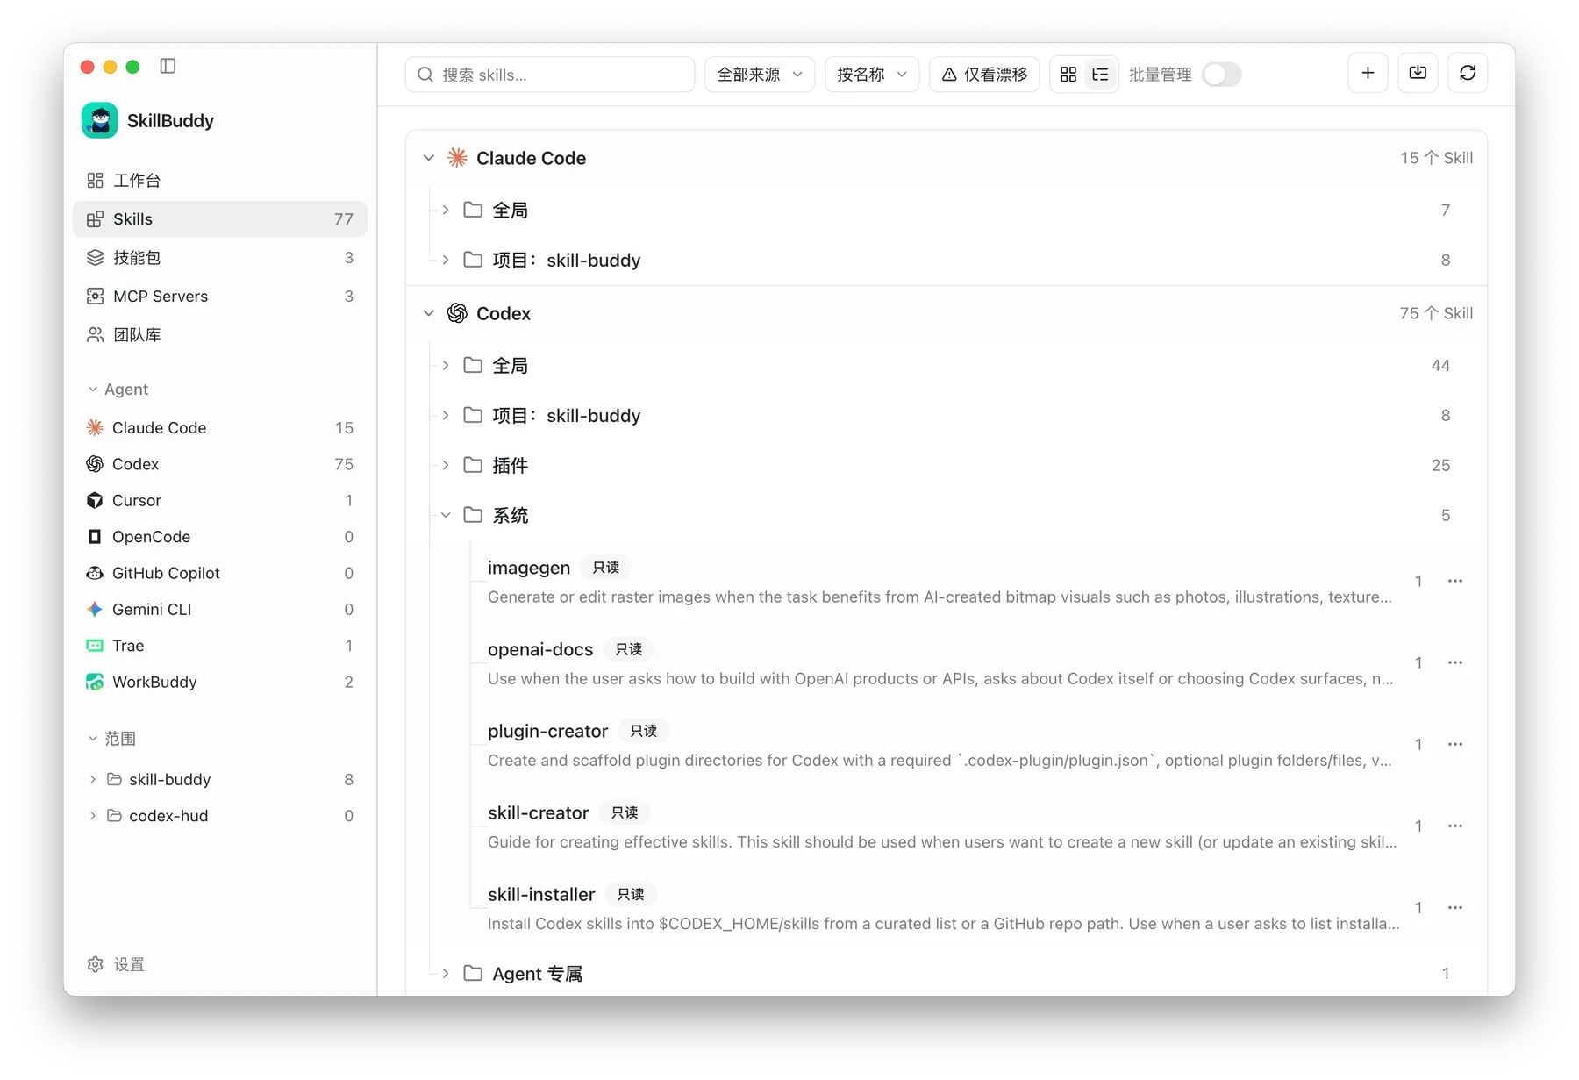Open MCP Servers in sidebar
Viewport: 1579px width, 1080px height.
coord(220,296)
